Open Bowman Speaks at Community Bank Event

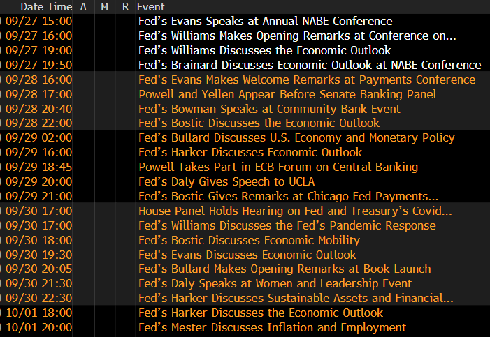tap(269, 109)
